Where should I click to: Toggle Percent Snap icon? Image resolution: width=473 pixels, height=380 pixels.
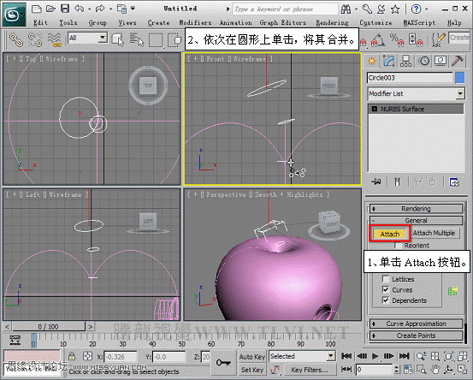click(397, 40)
